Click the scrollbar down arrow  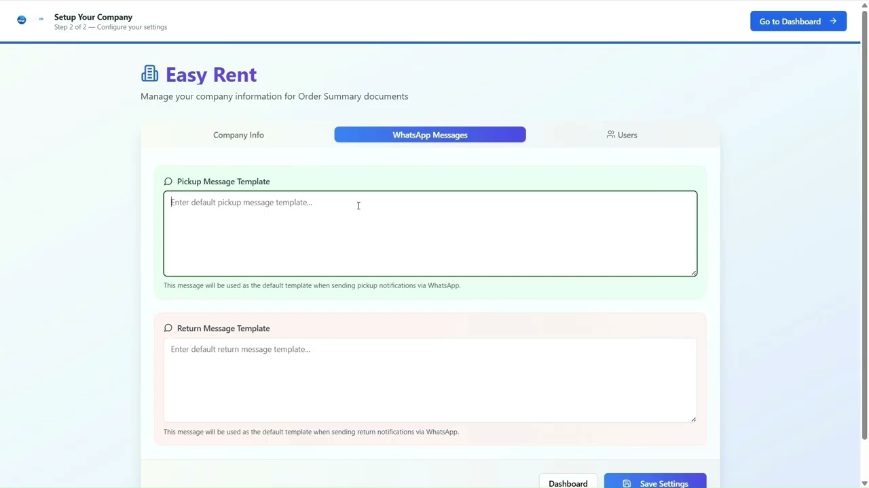pos(864,483)
